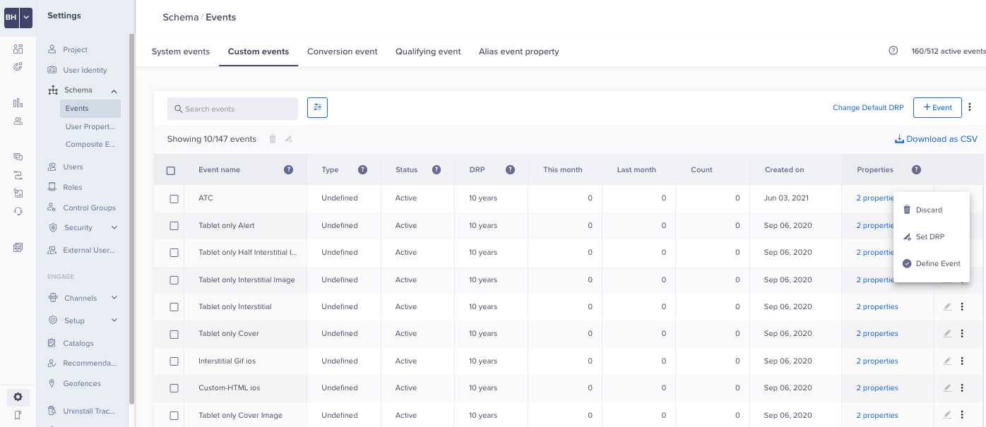
Task: Switch to the System events tab
Action: [181, 52]
